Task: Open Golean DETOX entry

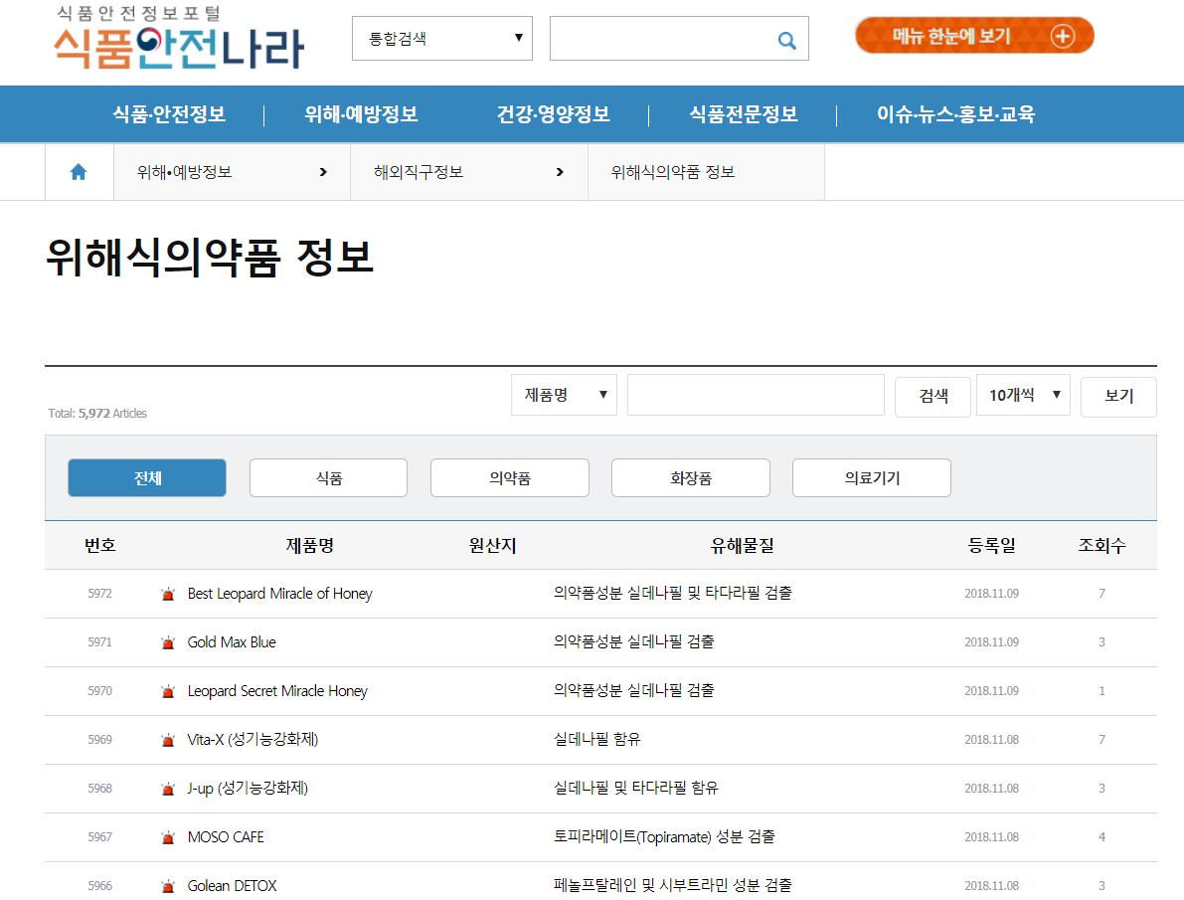Action: point(233,886)
